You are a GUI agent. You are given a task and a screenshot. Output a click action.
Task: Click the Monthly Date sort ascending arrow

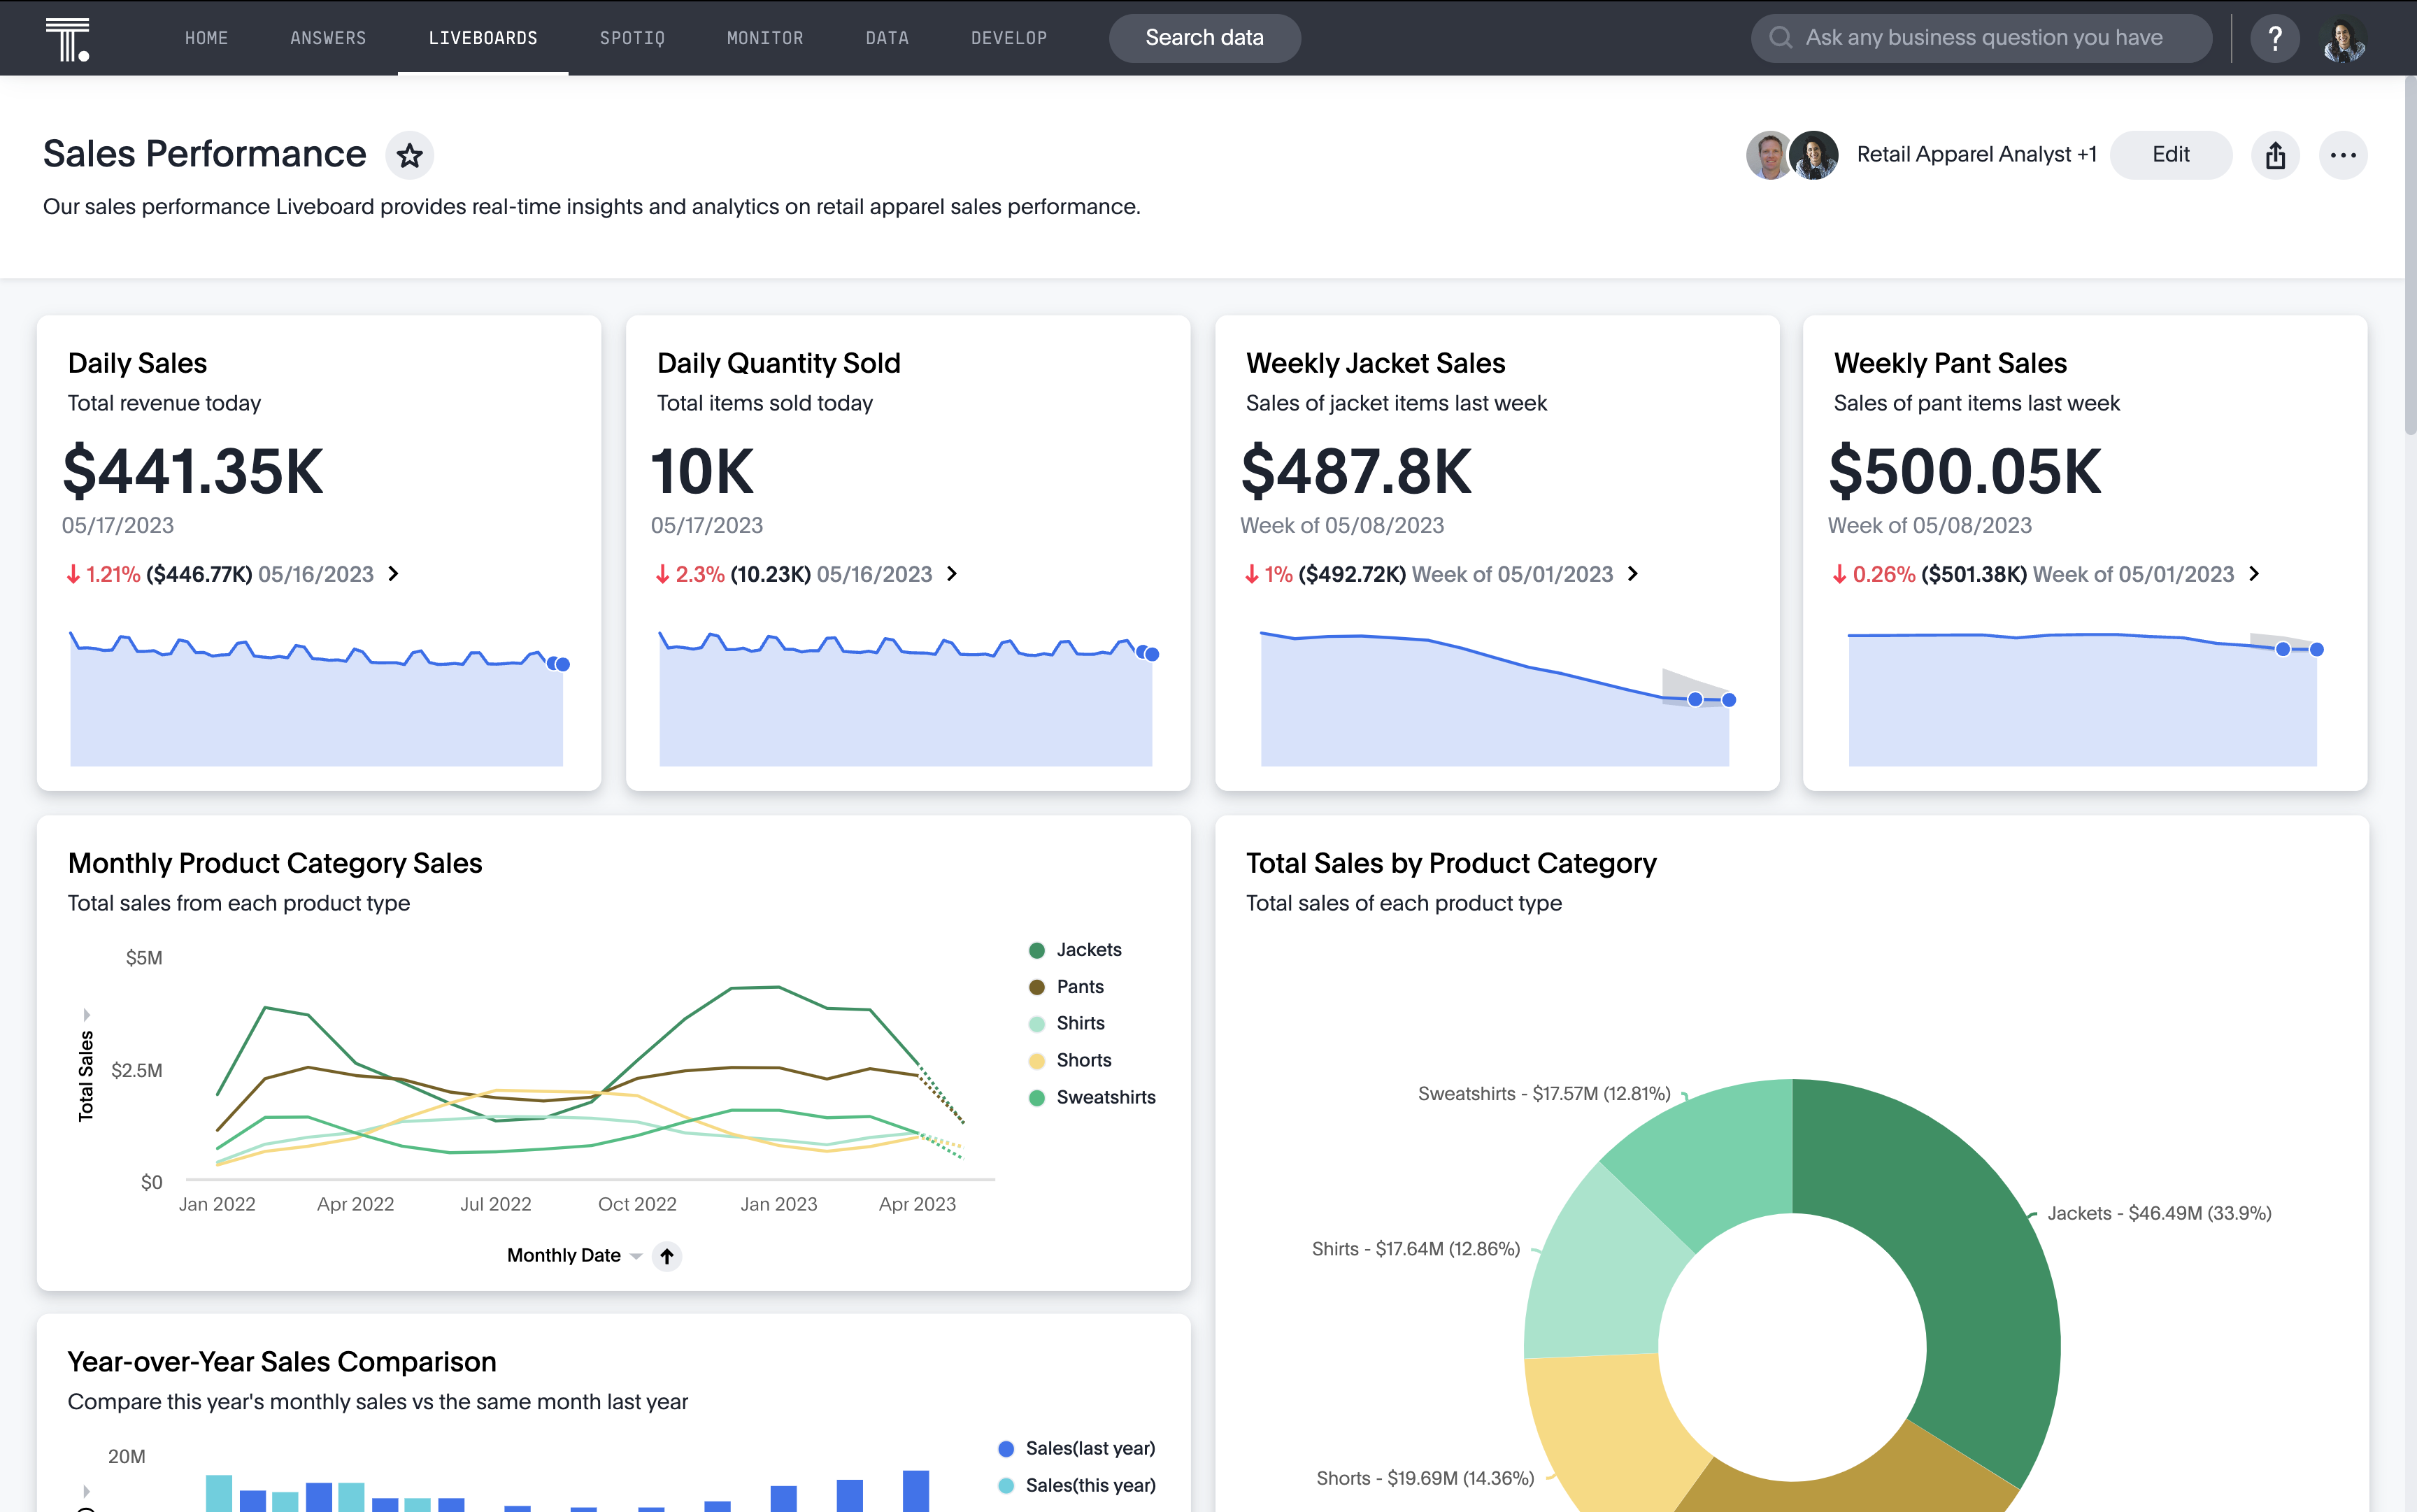(x=667, y=1255)
